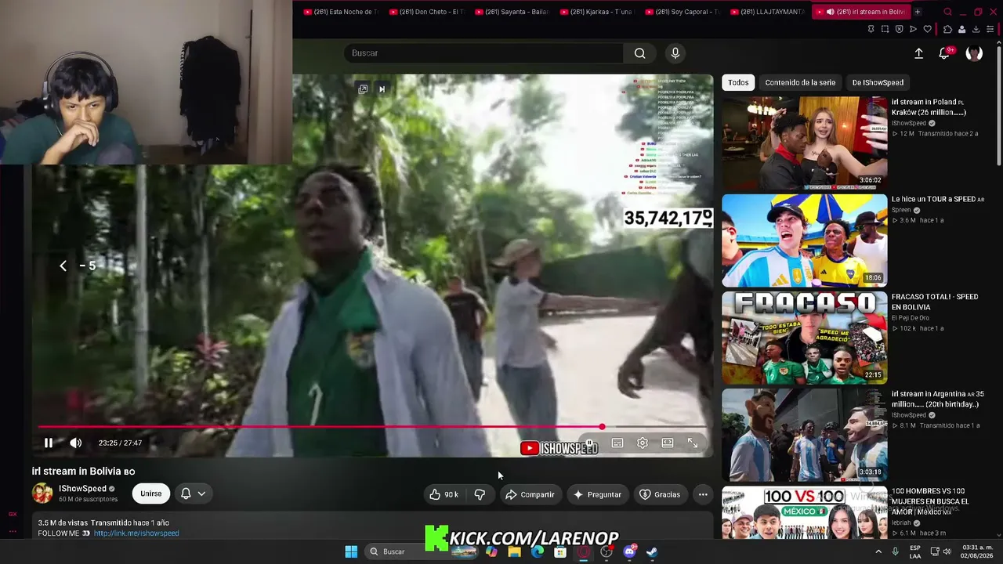Open the browser main menu icon
The height and width of the screenshot is (564, 1003).
990,29
